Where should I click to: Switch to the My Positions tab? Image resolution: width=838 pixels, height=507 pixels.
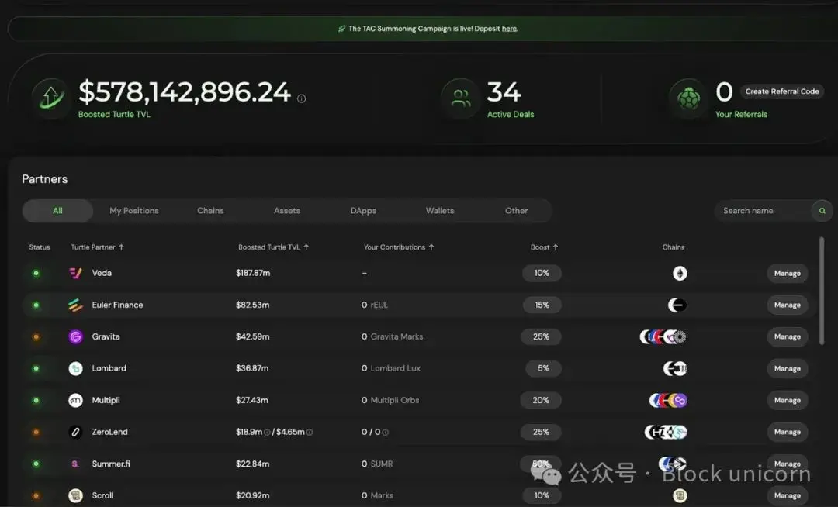tap(134, 211)
